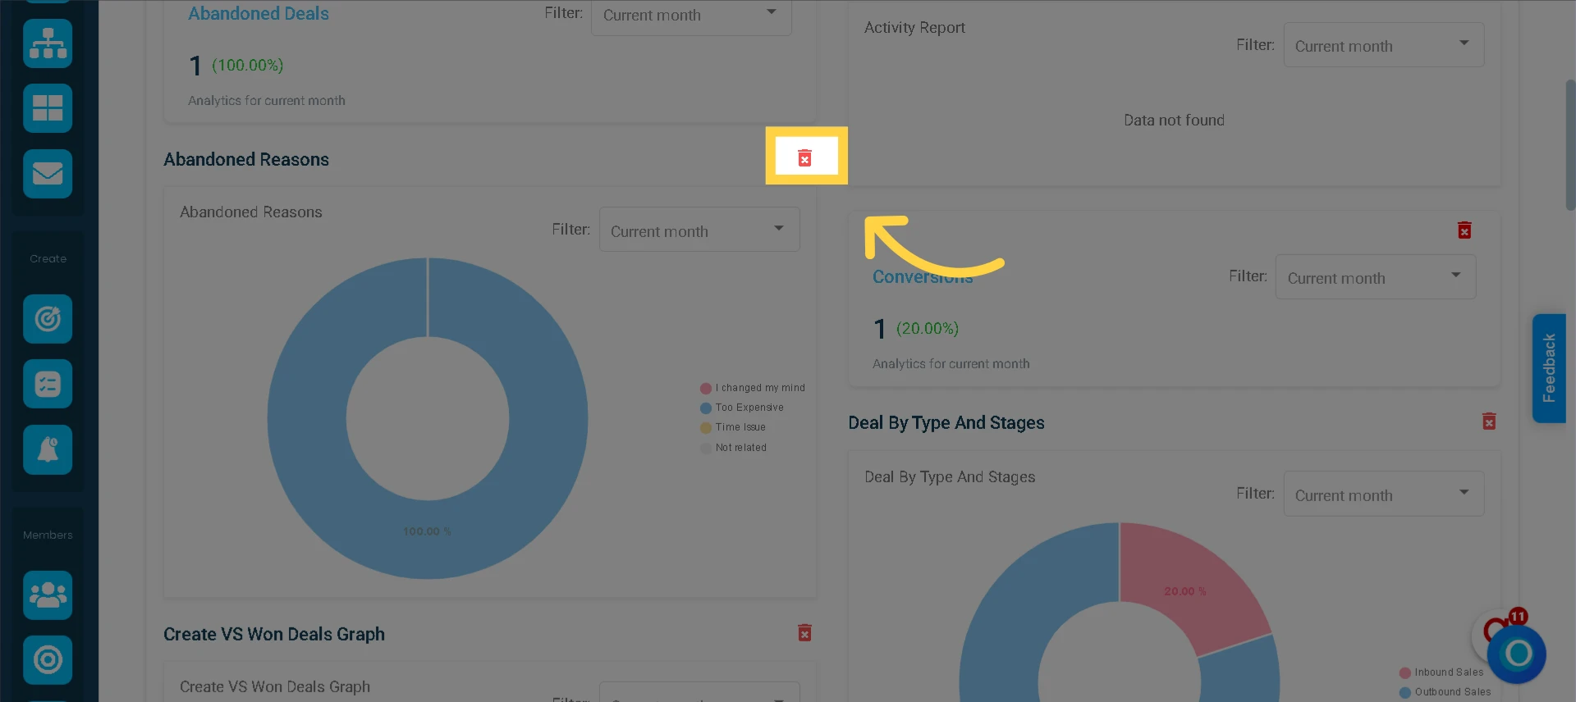Open the Abandoned Deals filter dropdown
The height and width of the screenshot is (702, 1576).
tap(691, 16)
